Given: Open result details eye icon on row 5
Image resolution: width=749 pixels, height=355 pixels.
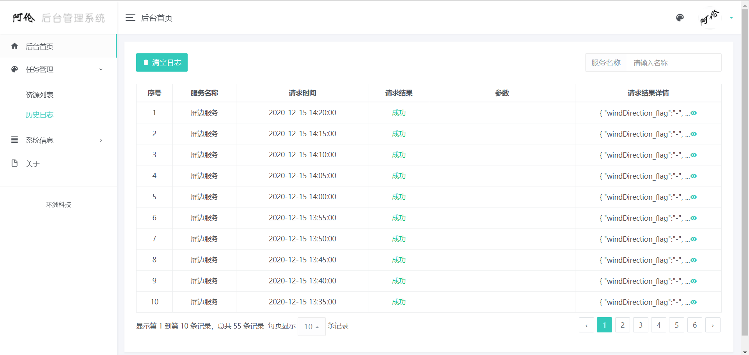Looking at the screenshot, I should [693, 197].
